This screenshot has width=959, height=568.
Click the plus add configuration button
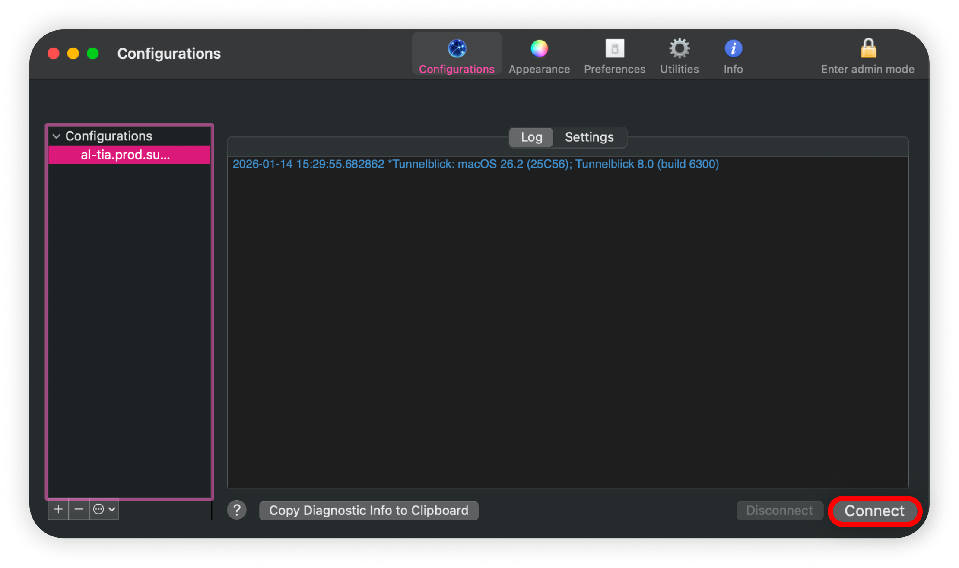coord(58,510)
